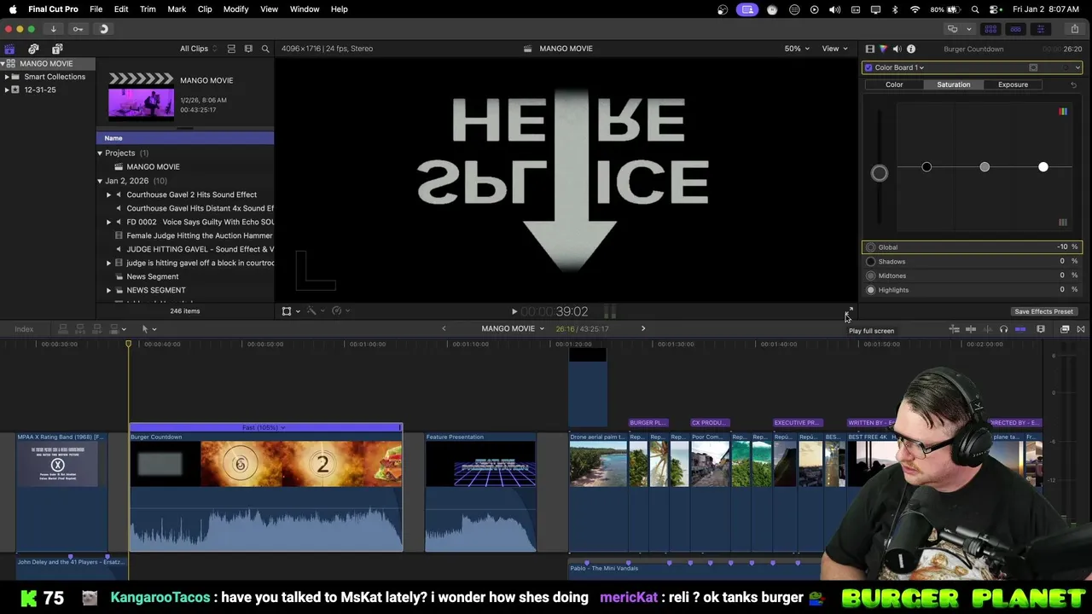Open the Mark menu
Viewport: 1092px width, 614px height.
point(177,9)
